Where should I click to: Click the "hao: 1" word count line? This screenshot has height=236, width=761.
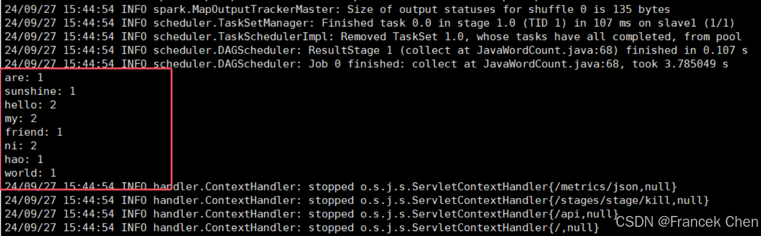pyautogui.click(x=24, y=159)
